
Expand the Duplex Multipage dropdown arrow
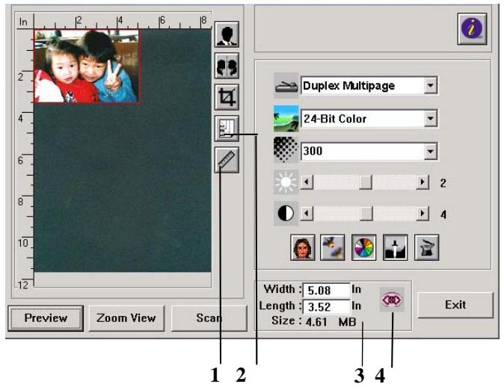tap(431, 86)
